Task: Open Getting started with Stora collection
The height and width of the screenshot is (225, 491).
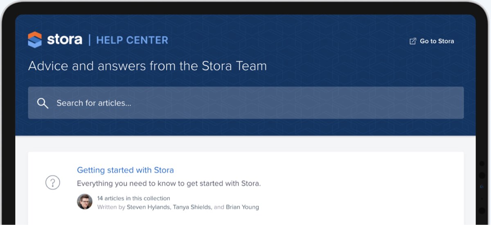Action: 125,170
